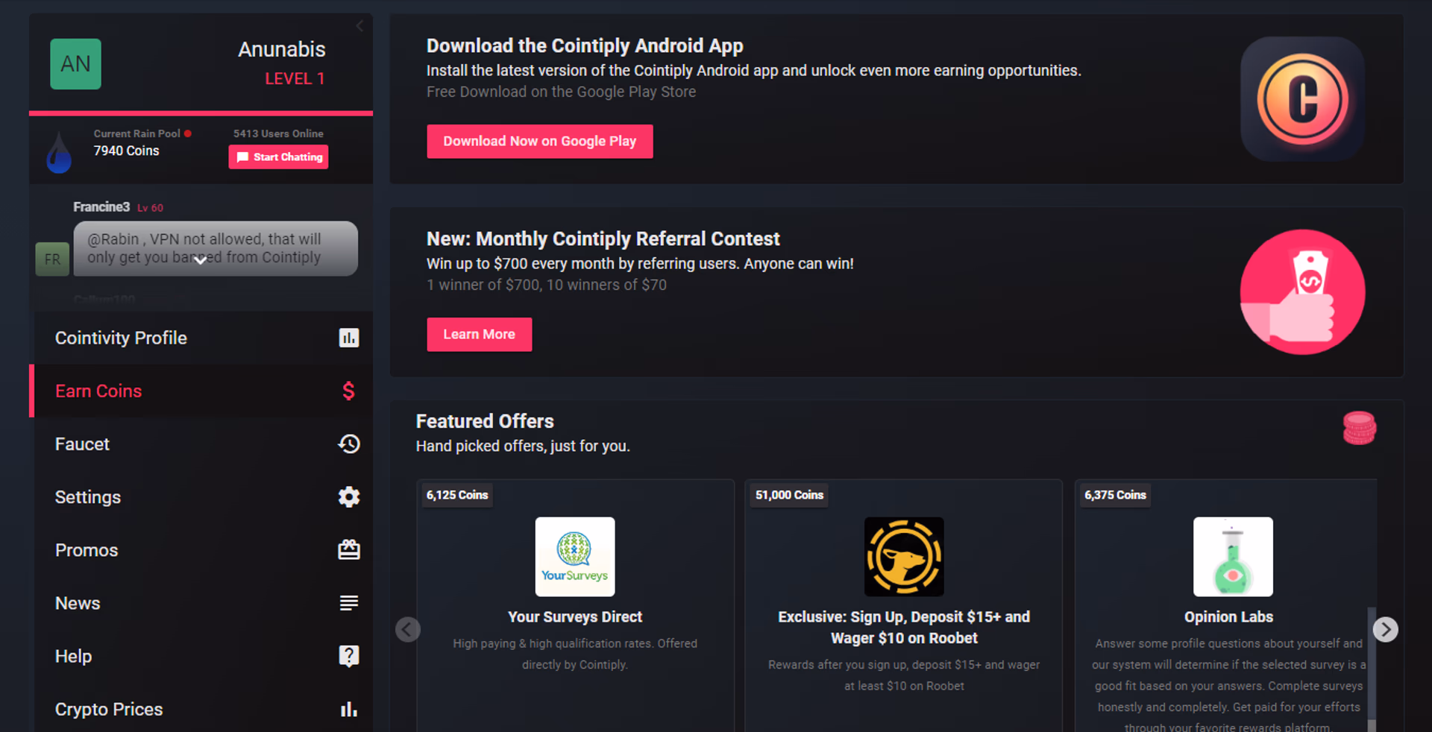Image resolution: width=1432 pixels, height=732 pixels.
Task: Open the Roobet exclusive offer title
Action: pyautogui.click(x=903, y=627)
